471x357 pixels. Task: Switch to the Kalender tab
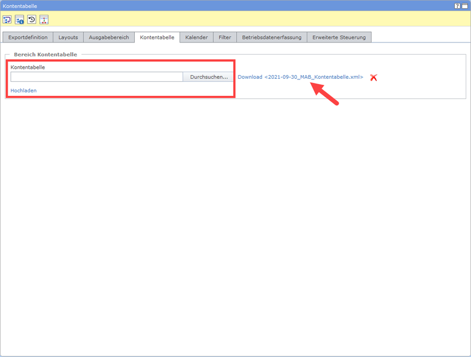(196, 37)
